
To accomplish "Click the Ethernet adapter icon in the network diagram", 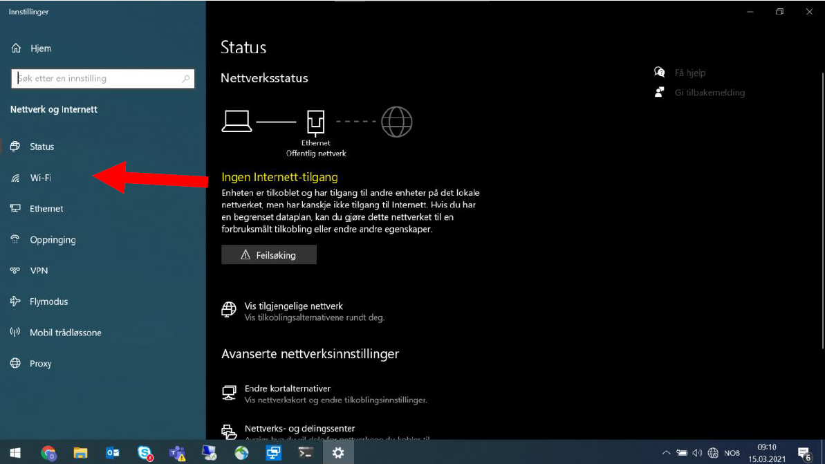I will tap(316, 122).
